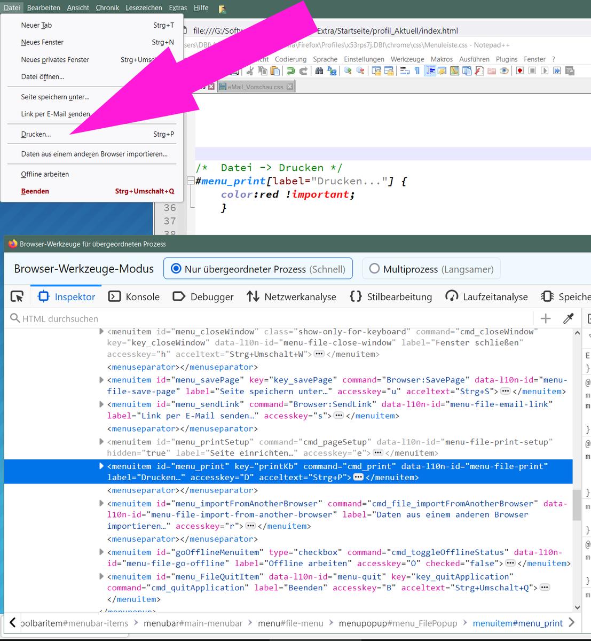Click the cut scissors icon in Notepad++ toolbar
The width and height of the screenshot is (591, 641).
click(x=249, y=71)
